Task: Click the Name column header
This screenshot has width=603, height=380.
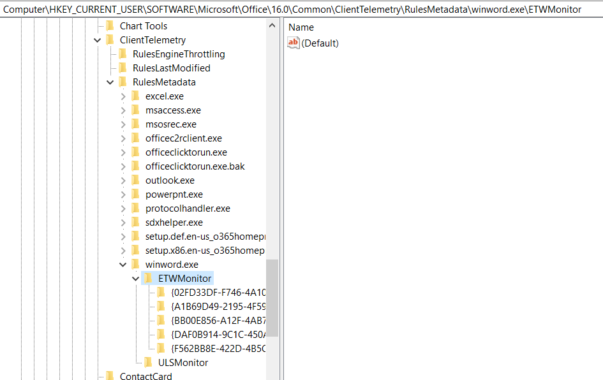Action: click(x=301, y=27)
